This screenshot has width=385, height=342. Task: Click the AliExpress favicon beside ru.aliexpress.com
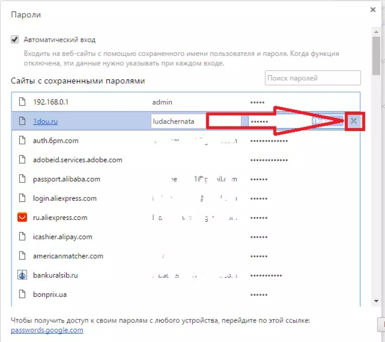22,217
